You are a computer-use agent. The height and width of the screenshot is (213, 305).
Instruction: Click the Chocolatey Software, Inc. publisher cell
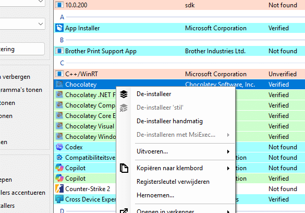220,85
